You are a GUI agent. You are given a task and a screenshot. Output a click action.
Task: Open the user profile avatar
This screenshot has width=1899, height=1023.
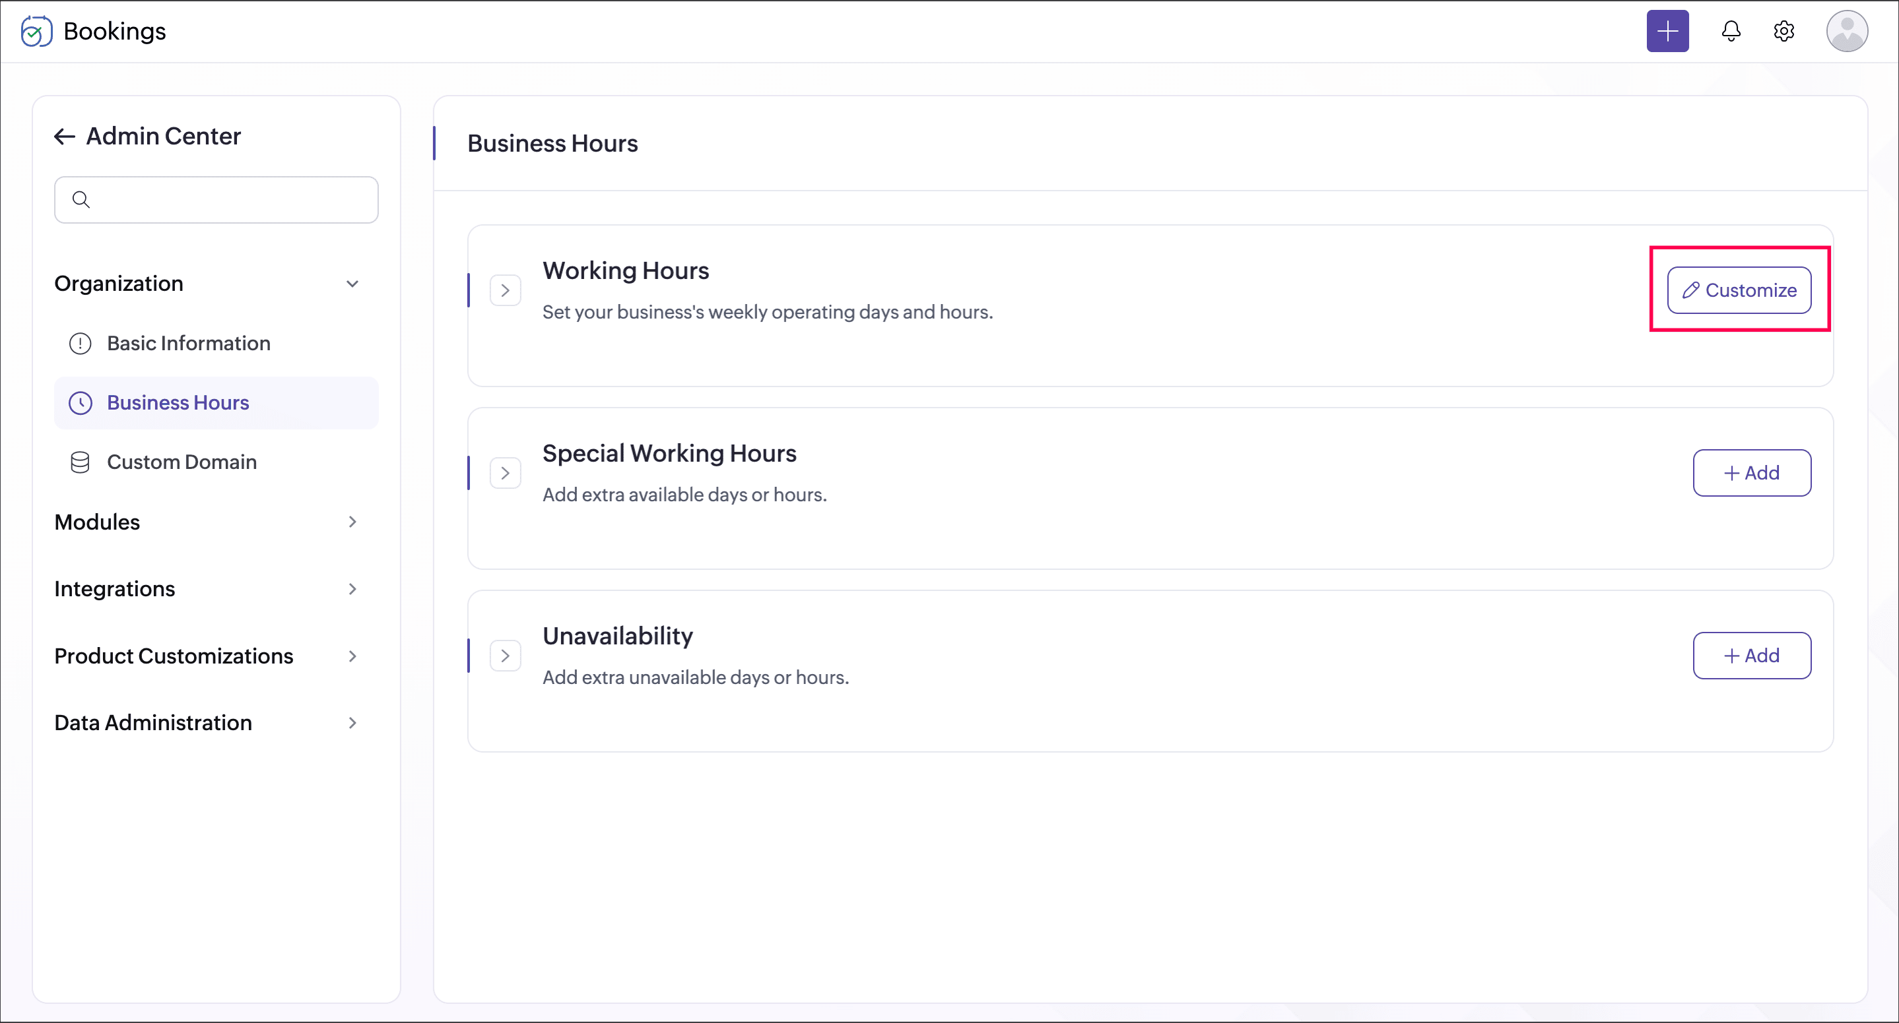coord(1847,31)
